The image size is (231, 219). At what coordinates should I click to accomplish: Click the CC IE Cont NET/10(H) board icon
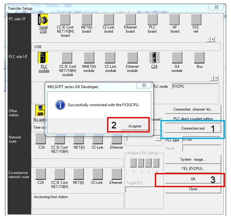[65, 19]
